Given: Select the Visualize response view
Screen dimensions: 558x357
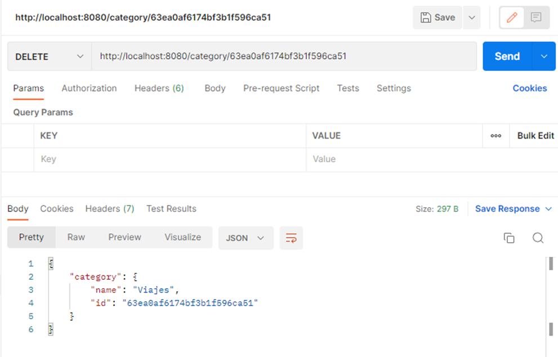Looking at the screenshot, I should click(x=182, y=237).
